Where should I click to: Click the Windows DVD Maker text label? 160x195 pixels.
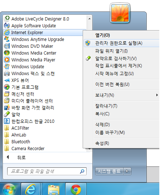pos(32,46)
